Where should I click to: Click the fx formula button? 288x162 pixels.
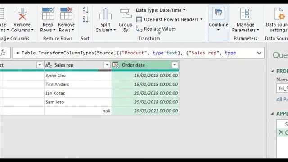coord(3,53)
